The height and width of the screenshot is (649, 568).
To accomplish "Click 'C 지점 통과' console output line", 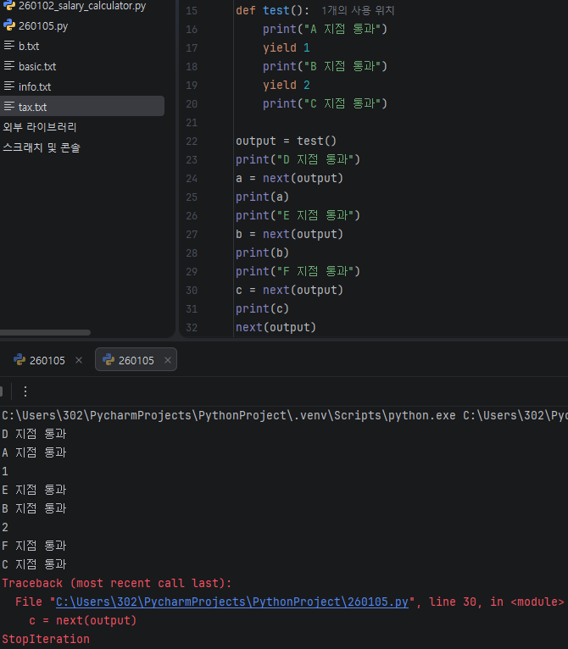I will point(34,564).
